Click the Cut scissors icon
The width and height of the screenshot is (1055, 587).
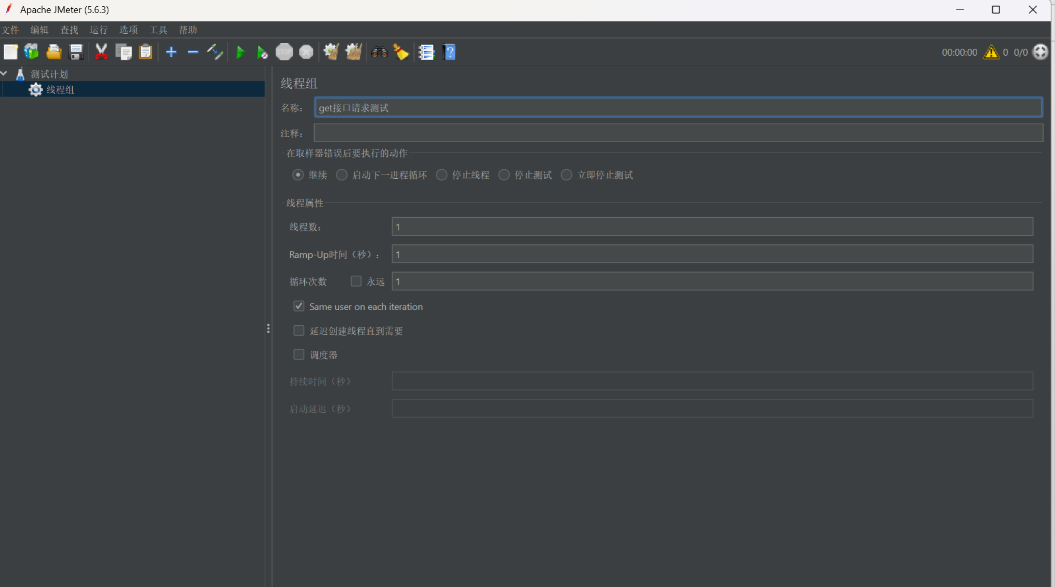pos(101,52)
